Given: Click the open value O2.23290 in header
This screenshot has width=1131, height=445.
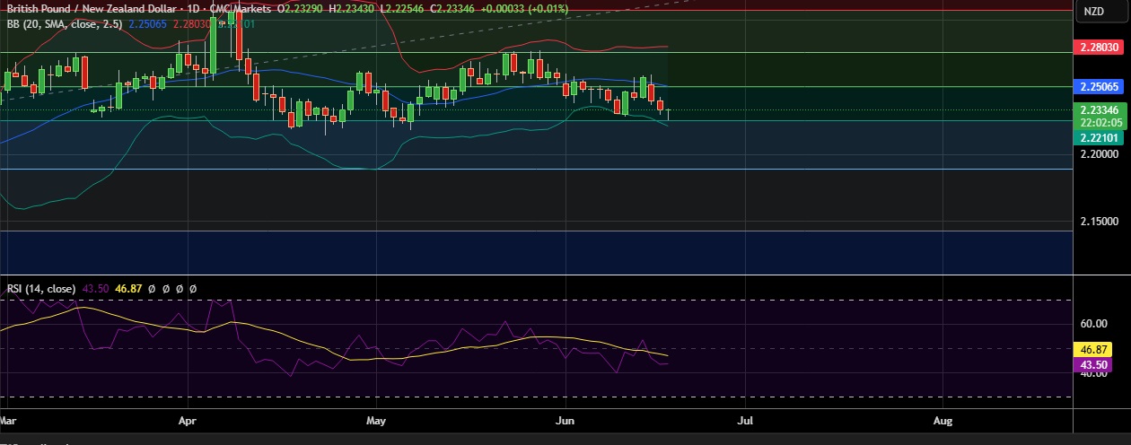Looking at the screenshot, I should (x=301, y=8).
